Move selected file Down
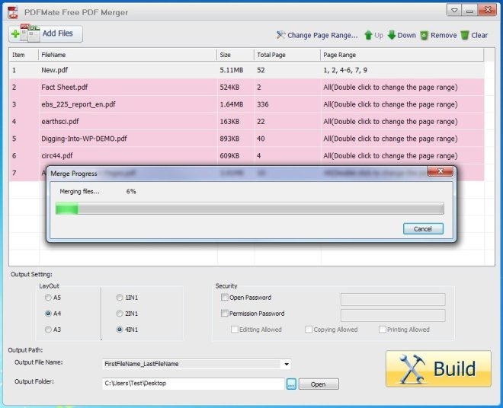 click(402, 35)
